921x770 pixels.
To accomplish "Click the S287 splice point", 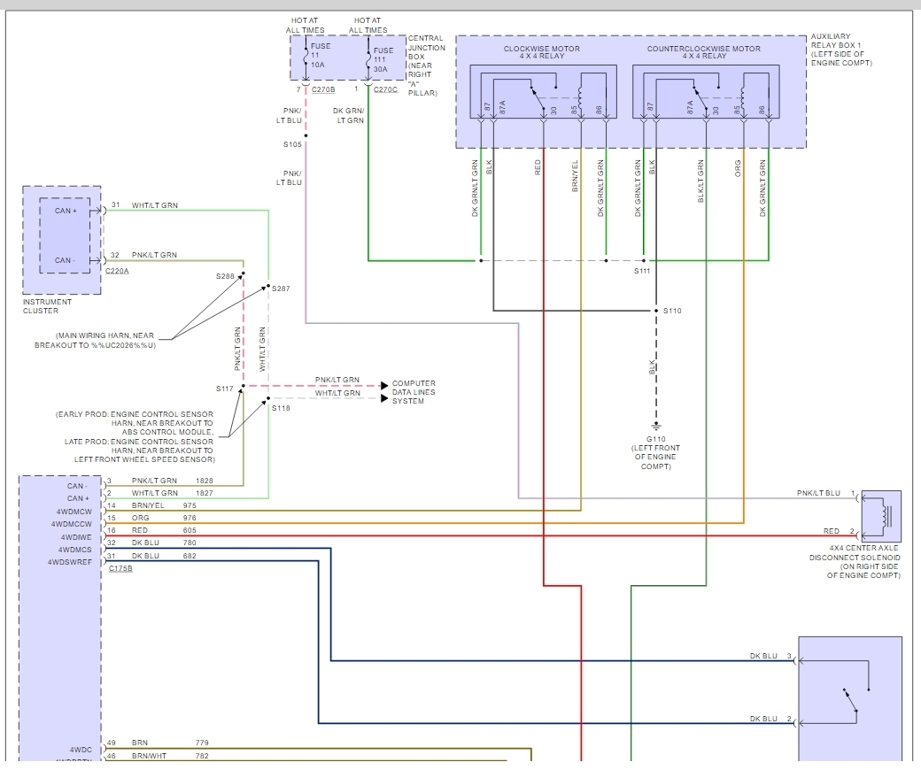I will 268,287.
